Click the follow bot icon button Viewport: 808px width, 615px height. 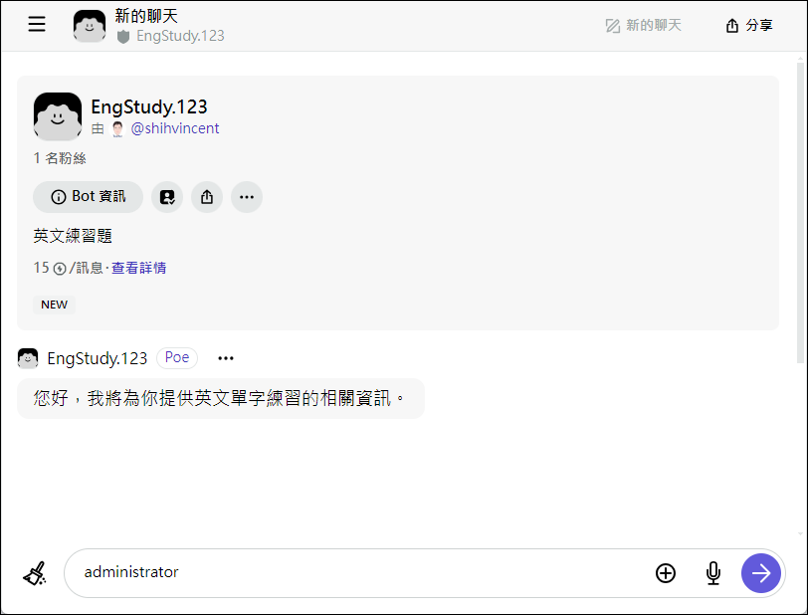[167, 196]
